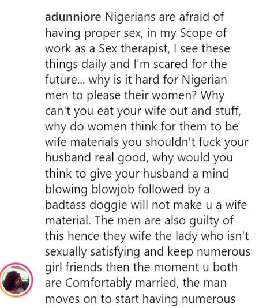
Task: Select the phrase "girl friends" in the comment
Action: tap(74, 268)
